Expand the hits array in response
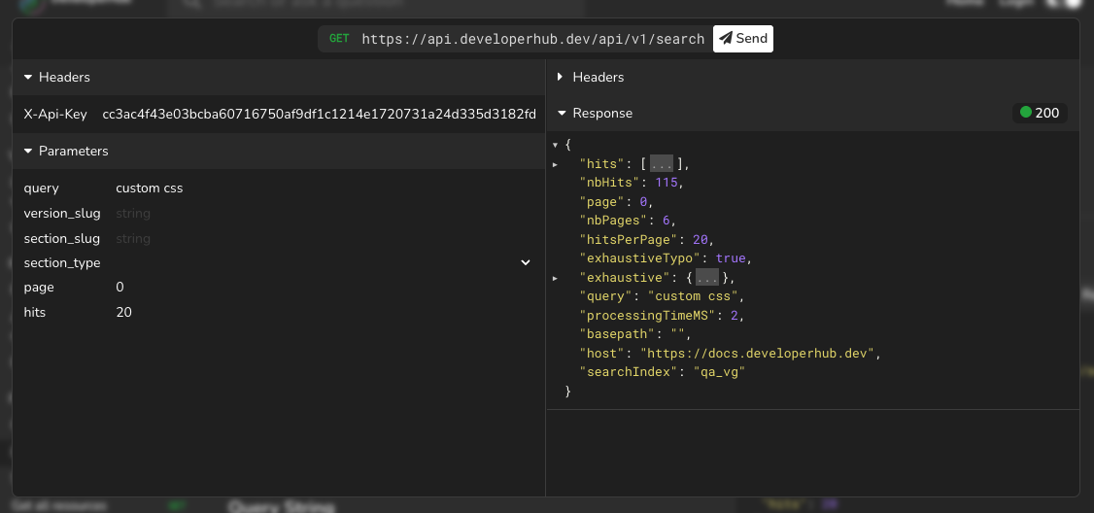Image resolution: width=1094 pixels, height=513 pixels. pyautogui.click(x=555, y=164)
